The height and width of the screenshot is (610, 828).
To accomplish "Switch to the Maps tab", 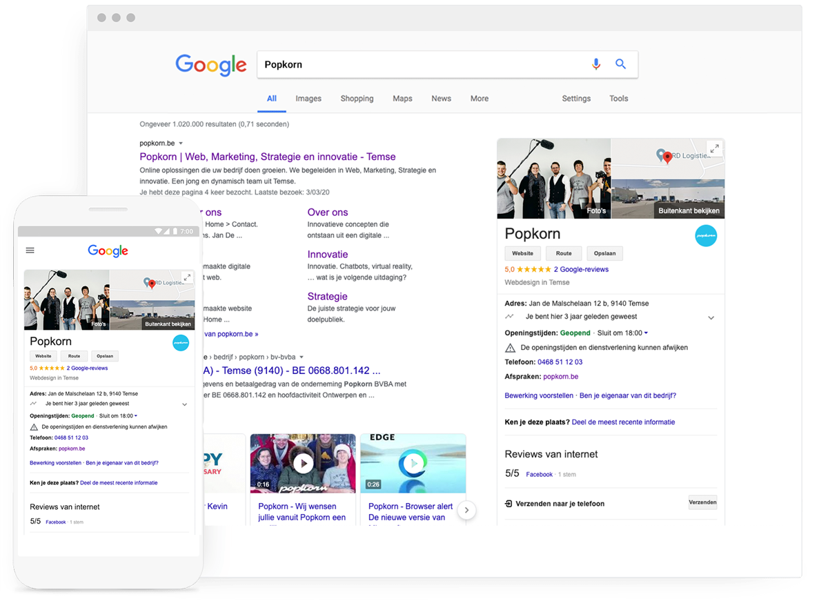I will [402, 99].
